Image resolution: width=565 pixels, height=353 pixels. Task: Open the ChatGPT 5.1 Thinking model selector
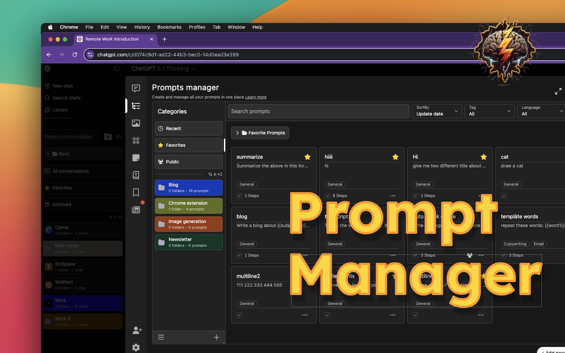tap(163, 68)
